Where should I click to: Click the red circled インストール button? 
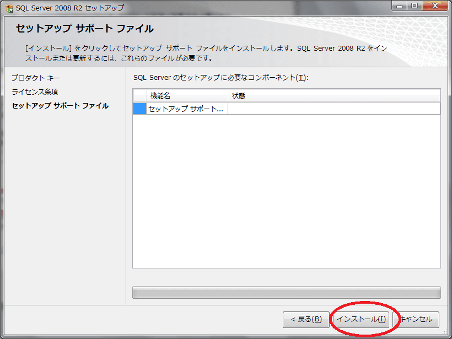click(x=362, y=320)
